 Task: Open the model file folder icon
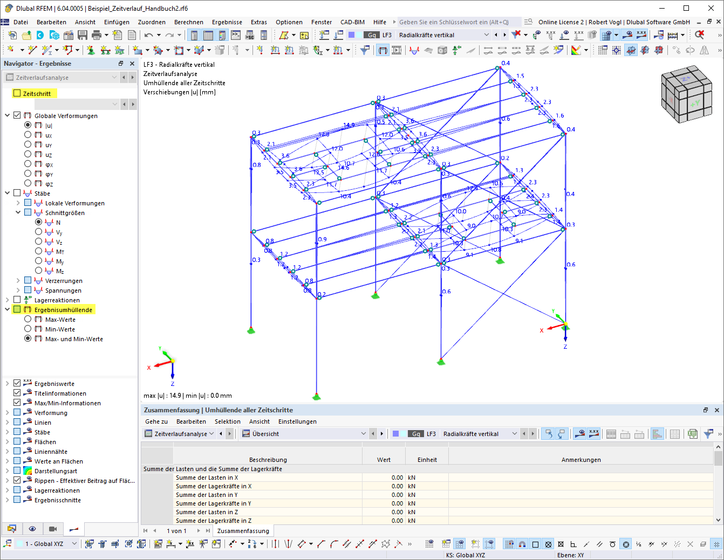[26, 35]
